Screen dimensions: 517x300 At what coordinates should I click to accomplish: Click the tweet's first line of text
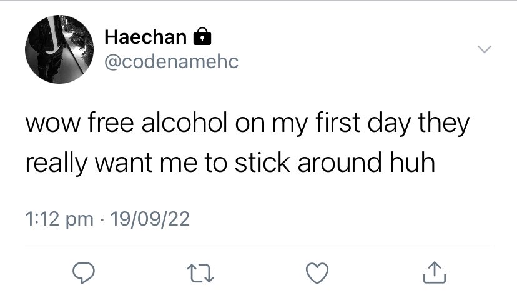(x=247, y=122)
